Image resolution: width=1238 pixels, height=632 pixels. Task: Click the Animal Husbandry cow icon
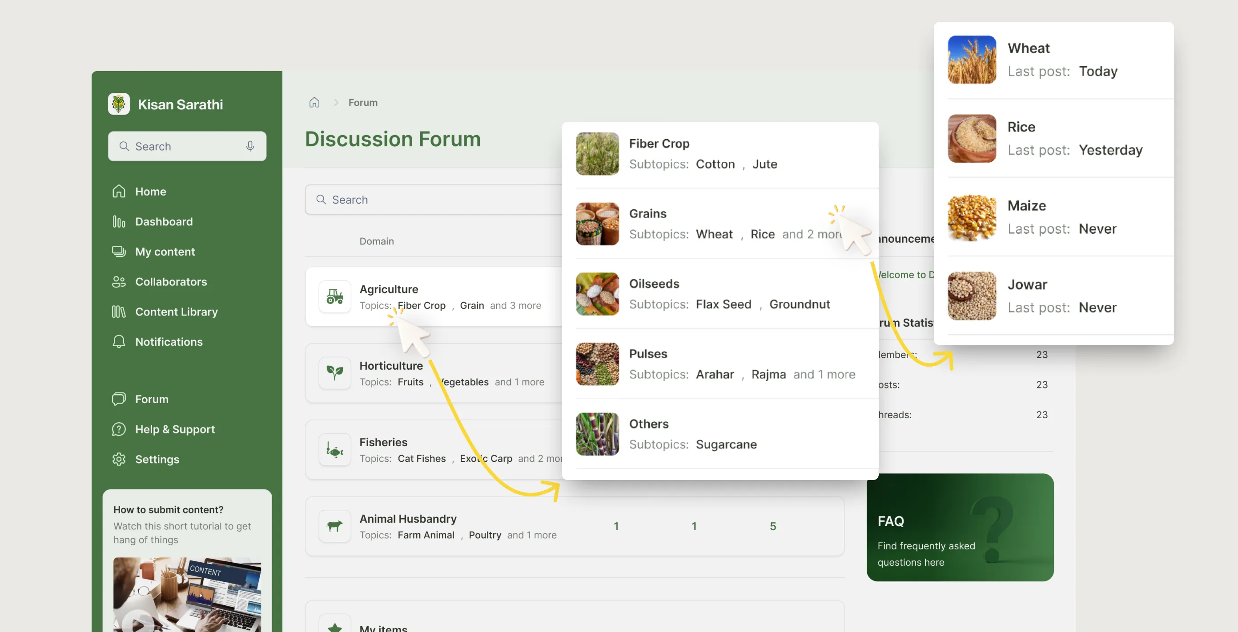(334, 526)
